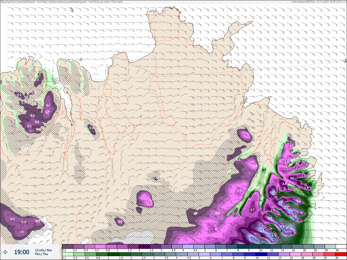
Task: Select the red 30 swatch in lower legend
Action: point(341,254)
